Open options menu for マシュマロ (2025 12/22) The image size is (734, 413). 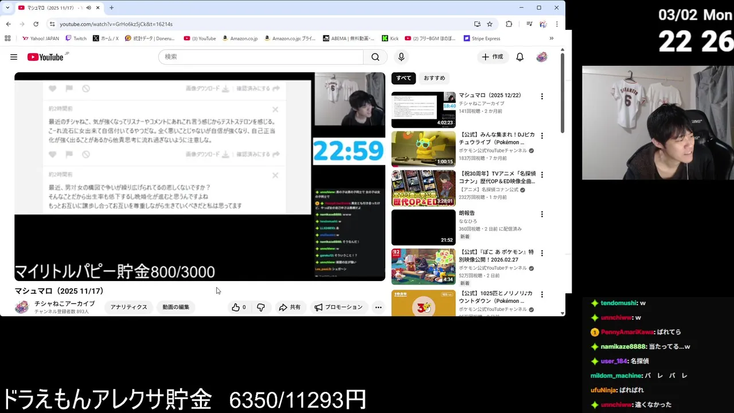tap(542, 96)
